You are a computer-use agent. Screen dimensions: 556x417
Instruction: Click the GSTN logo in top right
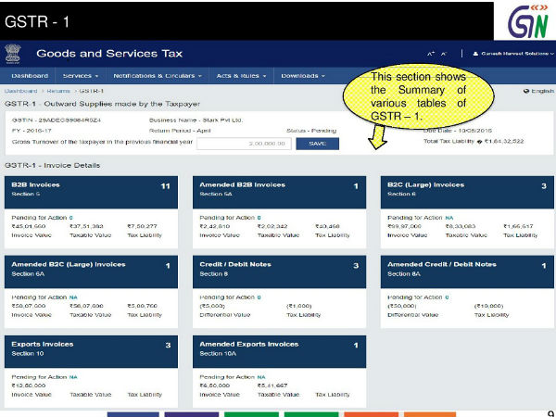pos(526,19)
